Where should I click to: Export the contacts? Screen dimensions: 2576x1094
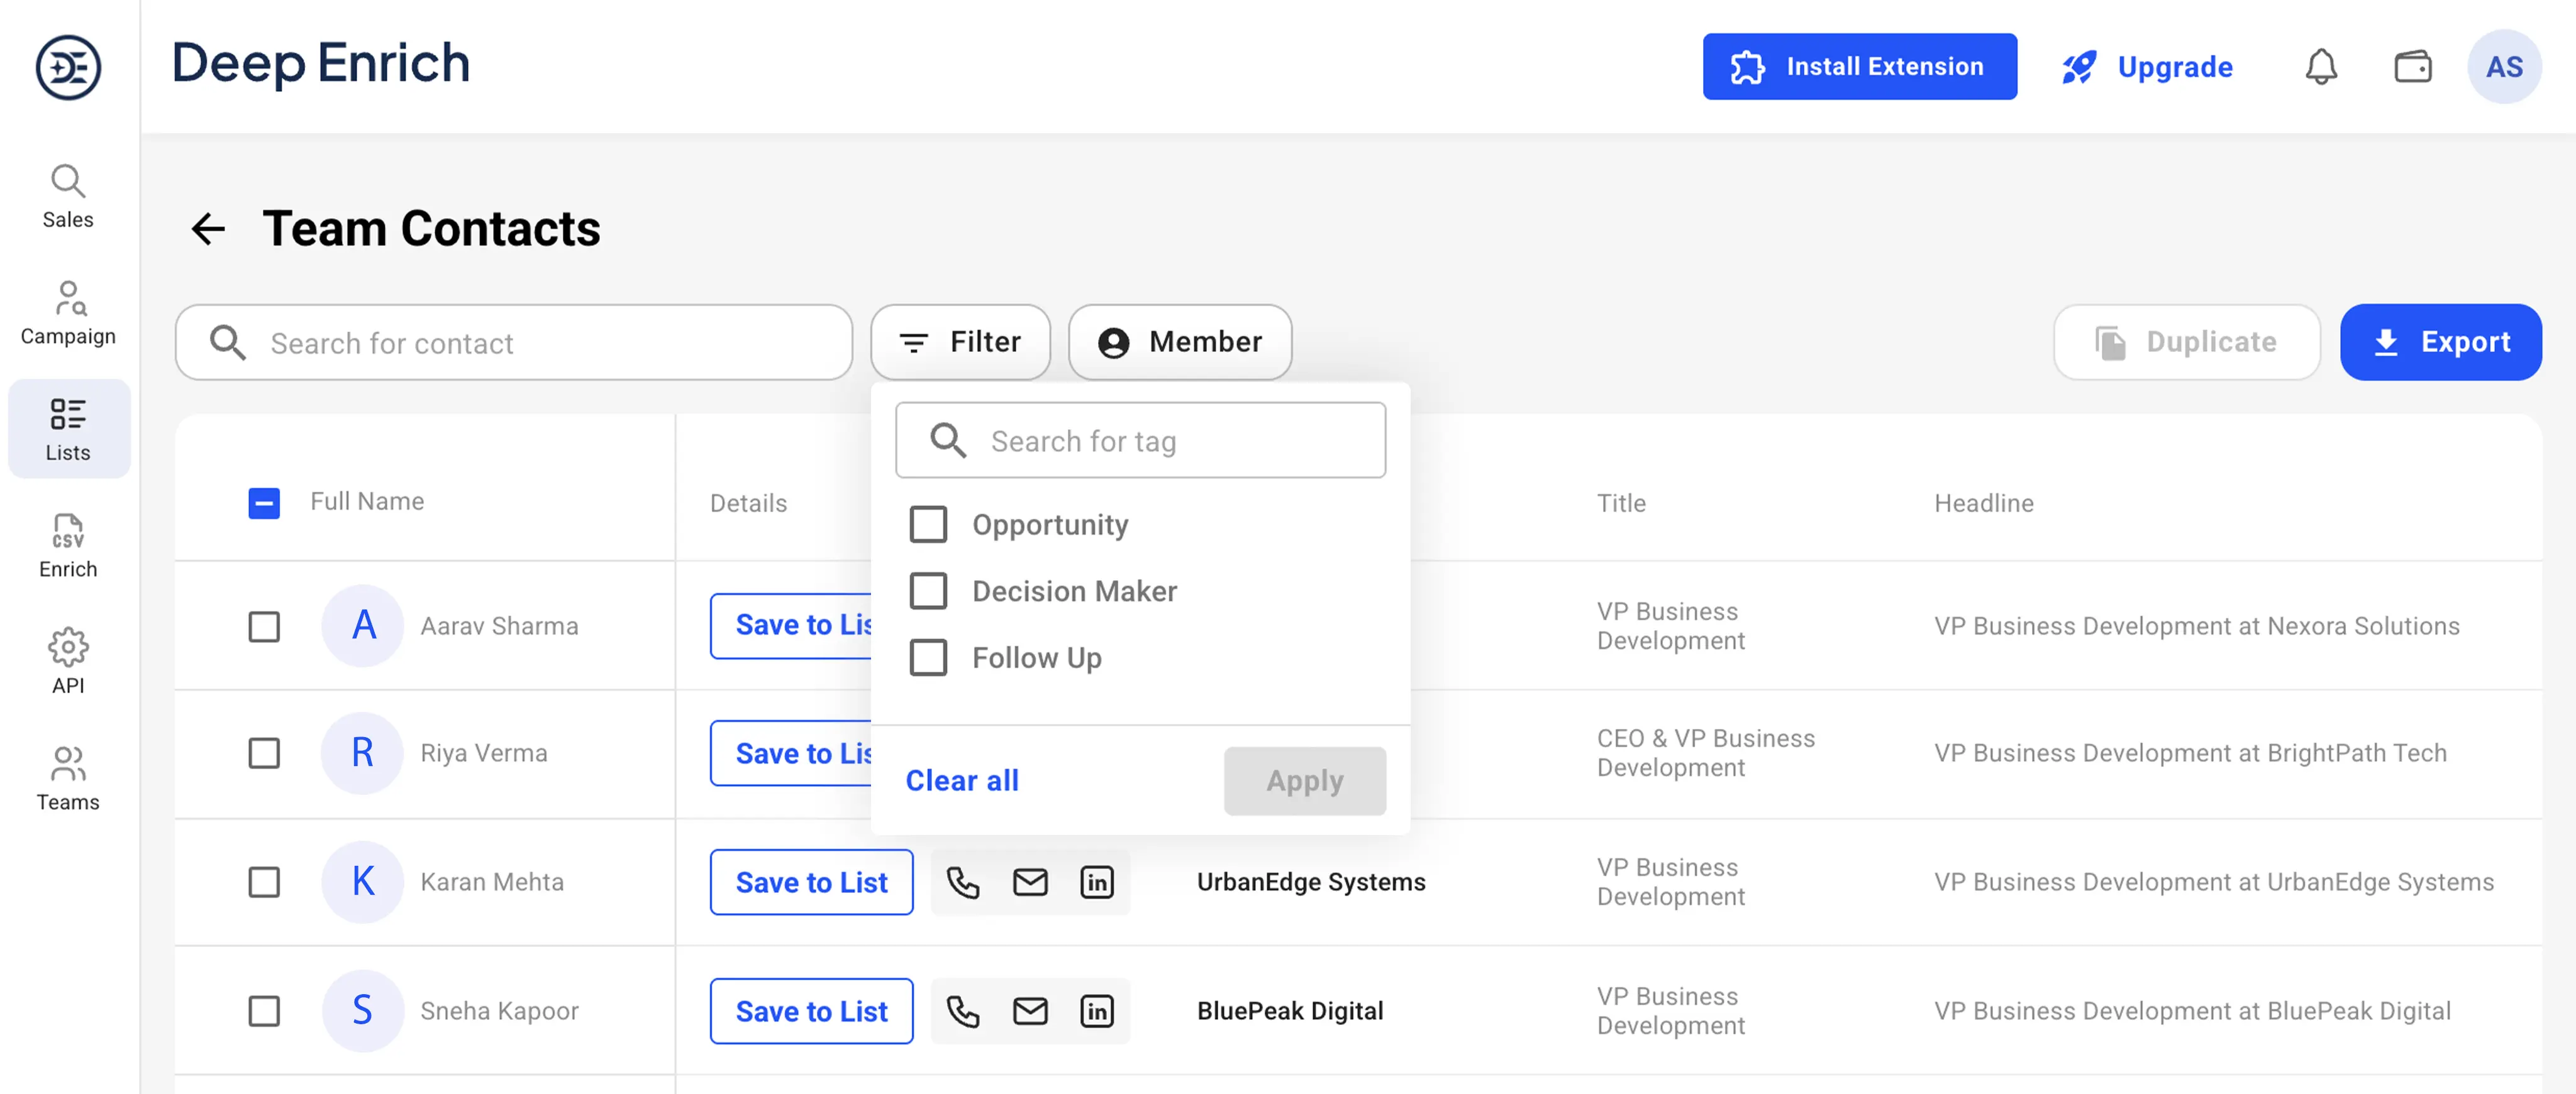click(2440, 342)
